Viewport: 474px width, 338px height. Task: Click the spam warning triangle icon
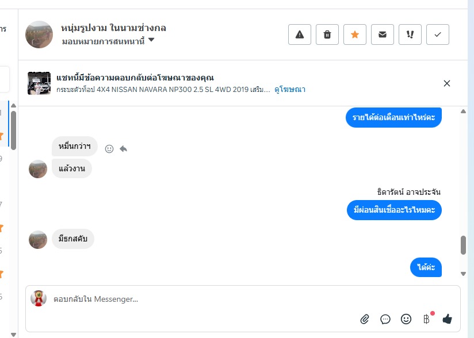[x=300, y=34]
